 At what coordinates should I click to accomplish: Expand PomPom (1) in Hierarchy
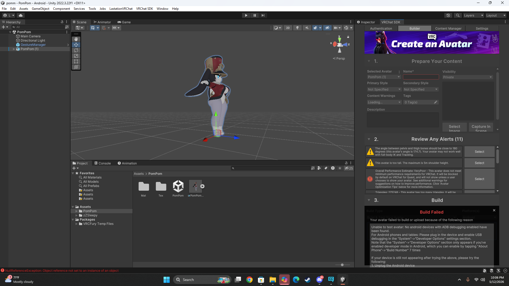click(x=14, y=49)
